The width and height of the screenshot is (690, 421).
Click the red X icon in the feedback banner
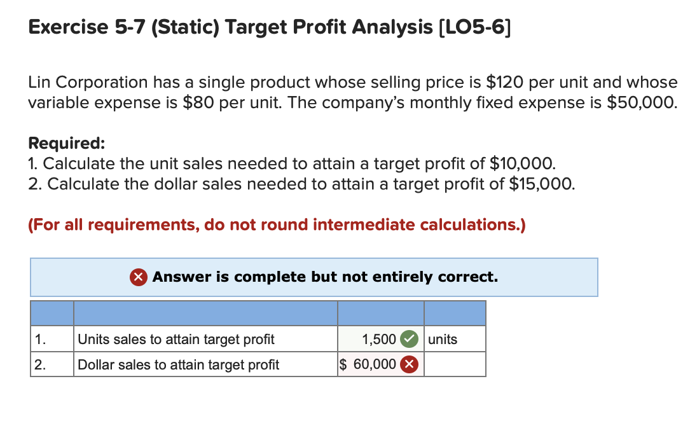coord(139,277)
